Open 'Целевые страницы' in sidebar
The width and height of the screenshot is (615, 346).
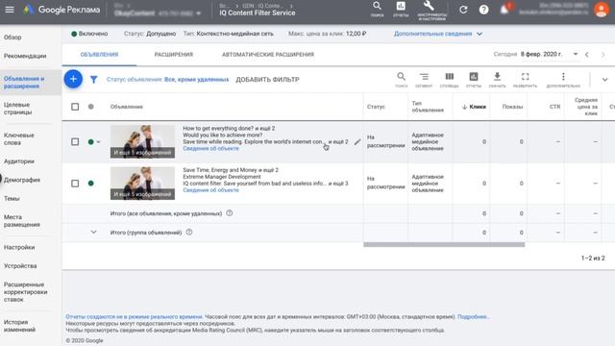click(17, 109)
